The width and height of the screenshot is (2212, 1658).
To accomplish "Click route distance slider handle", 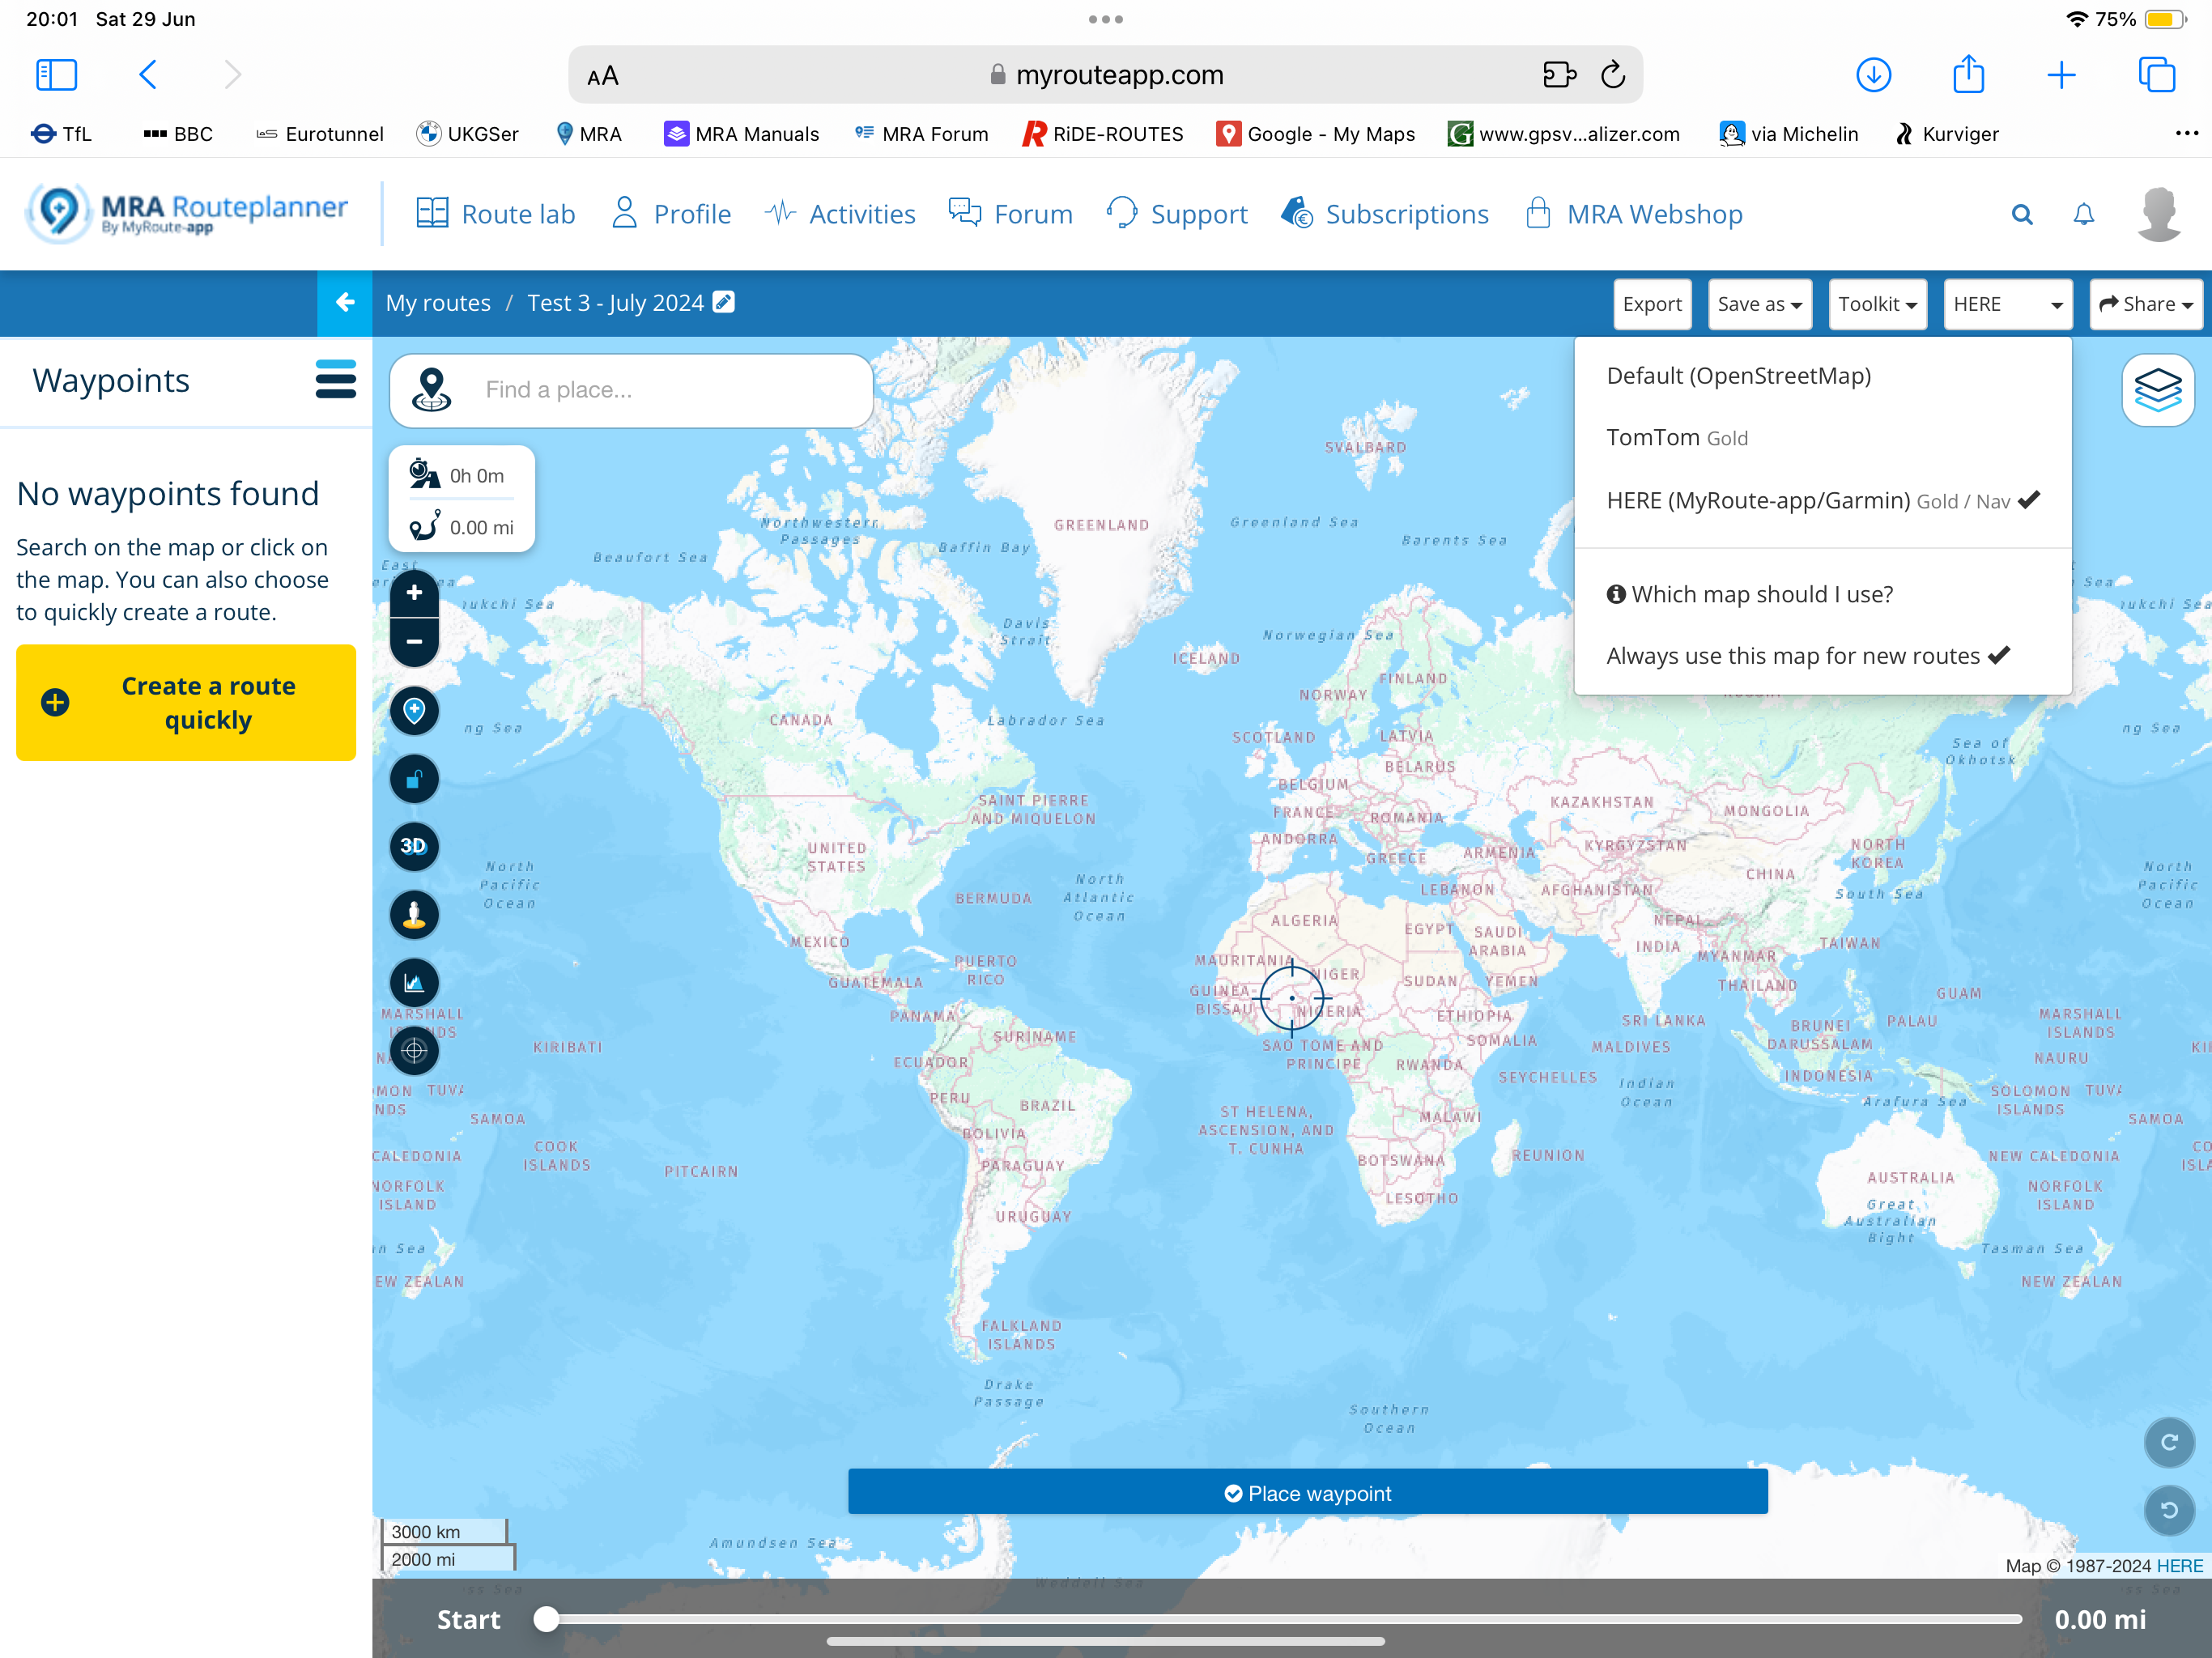I will [546, 1619].
